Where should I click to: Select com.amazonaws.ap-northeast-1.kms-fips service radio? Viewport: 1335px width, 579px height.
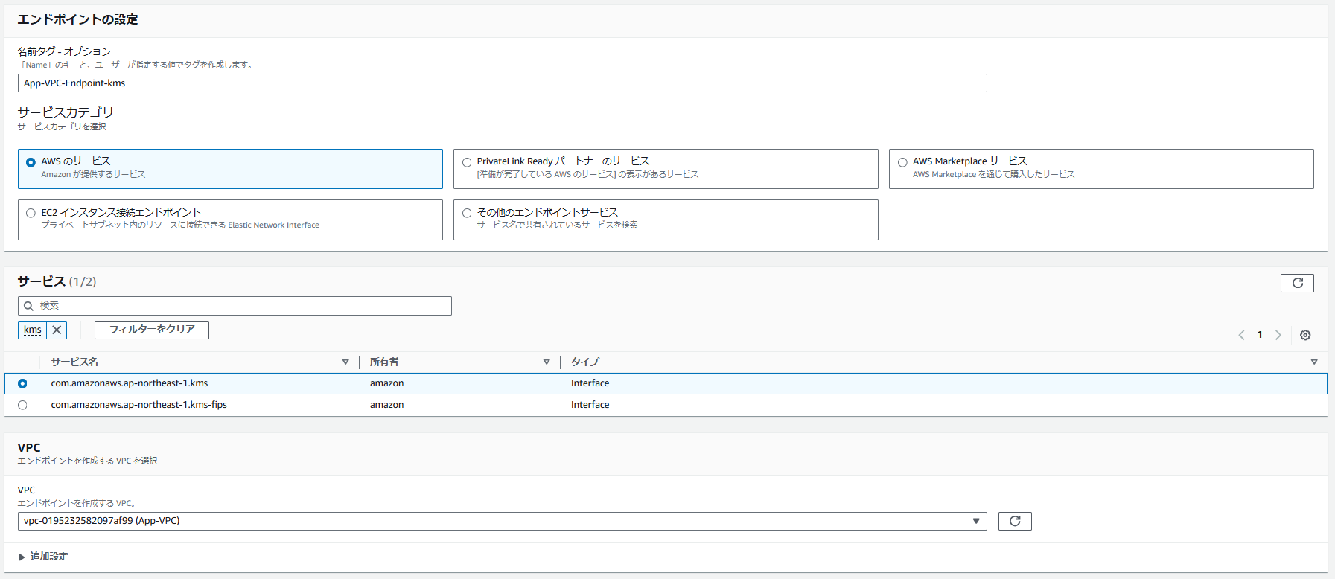pyautogui.click(x=22, y=405)
